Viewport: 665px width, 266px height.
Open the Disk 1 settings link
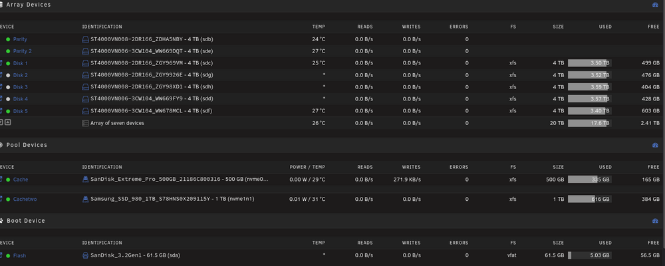pyautogui.click(x=21, y=63)
